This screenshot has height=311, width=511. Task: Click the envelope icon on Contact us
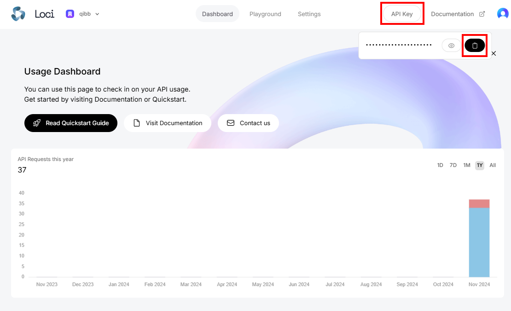click(231, 123)
